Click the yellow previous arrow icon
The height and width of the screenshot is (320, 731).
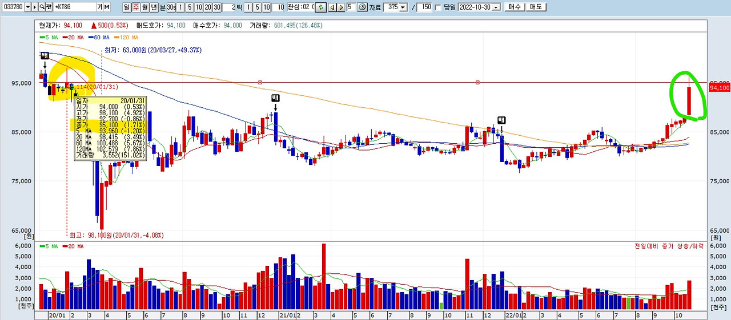(332, 7)
